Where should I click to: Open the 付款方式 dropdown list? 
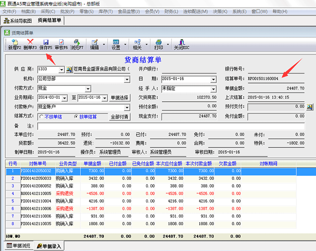[88, 89]
